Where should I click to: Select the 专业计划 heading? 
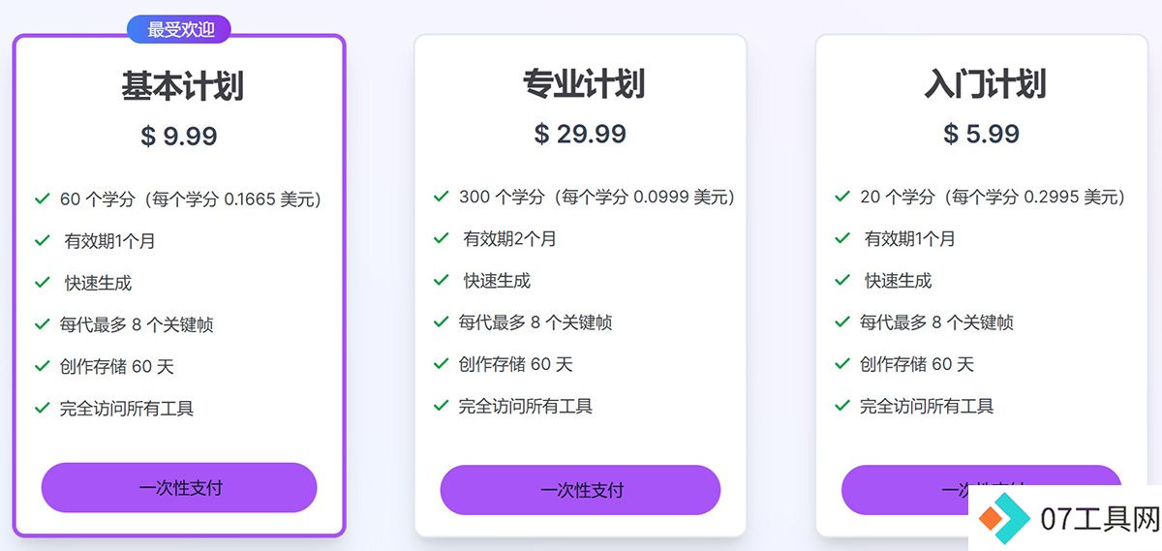coord(584,84)
